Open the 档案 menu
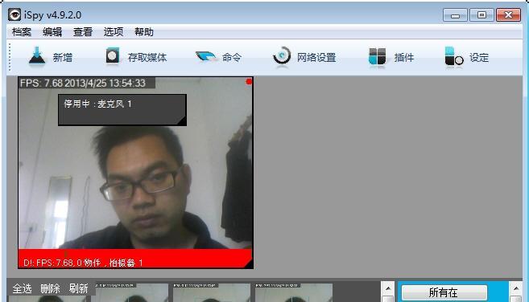This screenshot has width=529, height=302. 22,32
